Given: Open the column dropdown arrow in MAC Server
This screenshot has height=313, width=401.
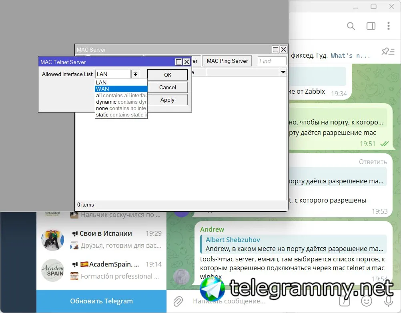Looking at the screenshot, I should click(283, 72).
